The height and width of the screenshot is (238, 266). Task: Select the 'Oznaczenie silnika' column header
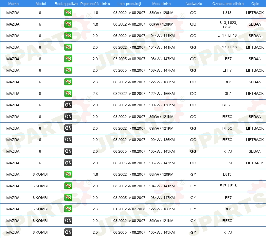coord(228,3)
